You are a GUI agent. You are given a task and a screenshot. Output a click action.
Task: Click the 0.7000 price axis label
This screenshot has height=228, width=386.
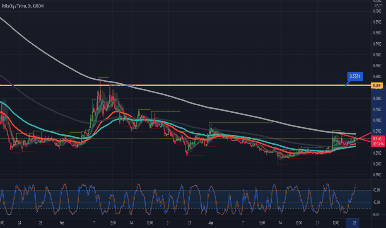coord(377,55)
